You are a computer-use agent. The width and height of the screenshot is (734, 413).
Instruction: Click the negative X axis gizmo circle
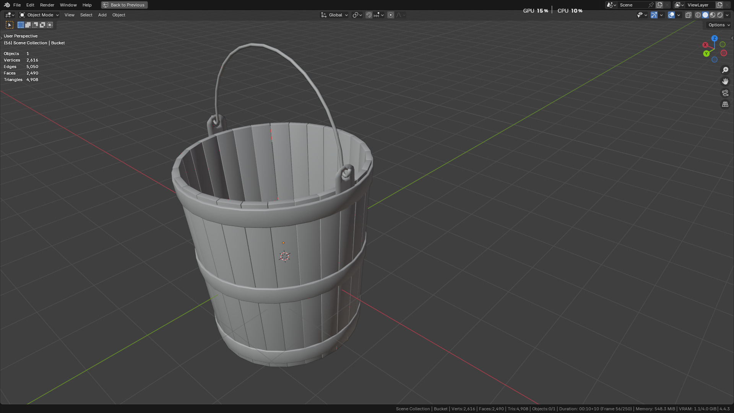pyautogui.click(x=724, y=53)
